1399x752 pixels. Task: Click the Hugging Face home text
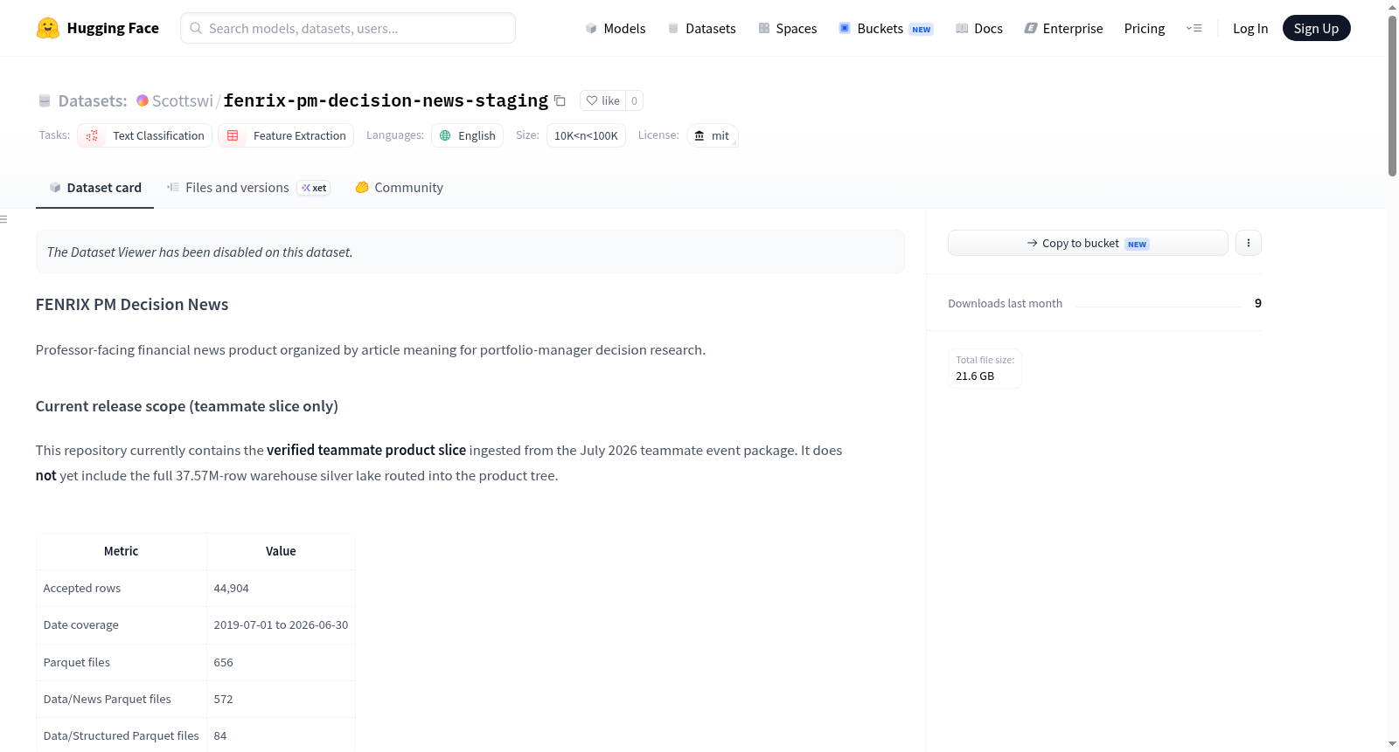tap(113, 28)
